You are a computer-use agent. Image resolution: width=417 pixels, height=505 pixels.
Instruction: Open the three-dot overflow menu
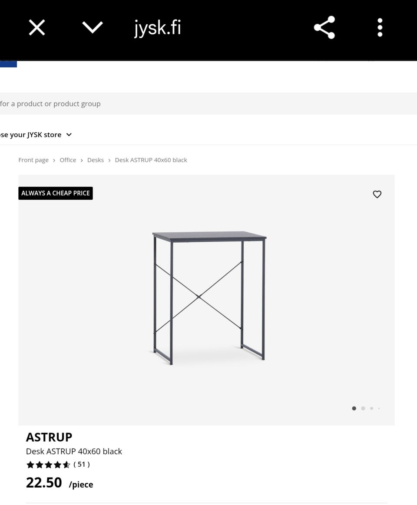[x=380, y=28]
